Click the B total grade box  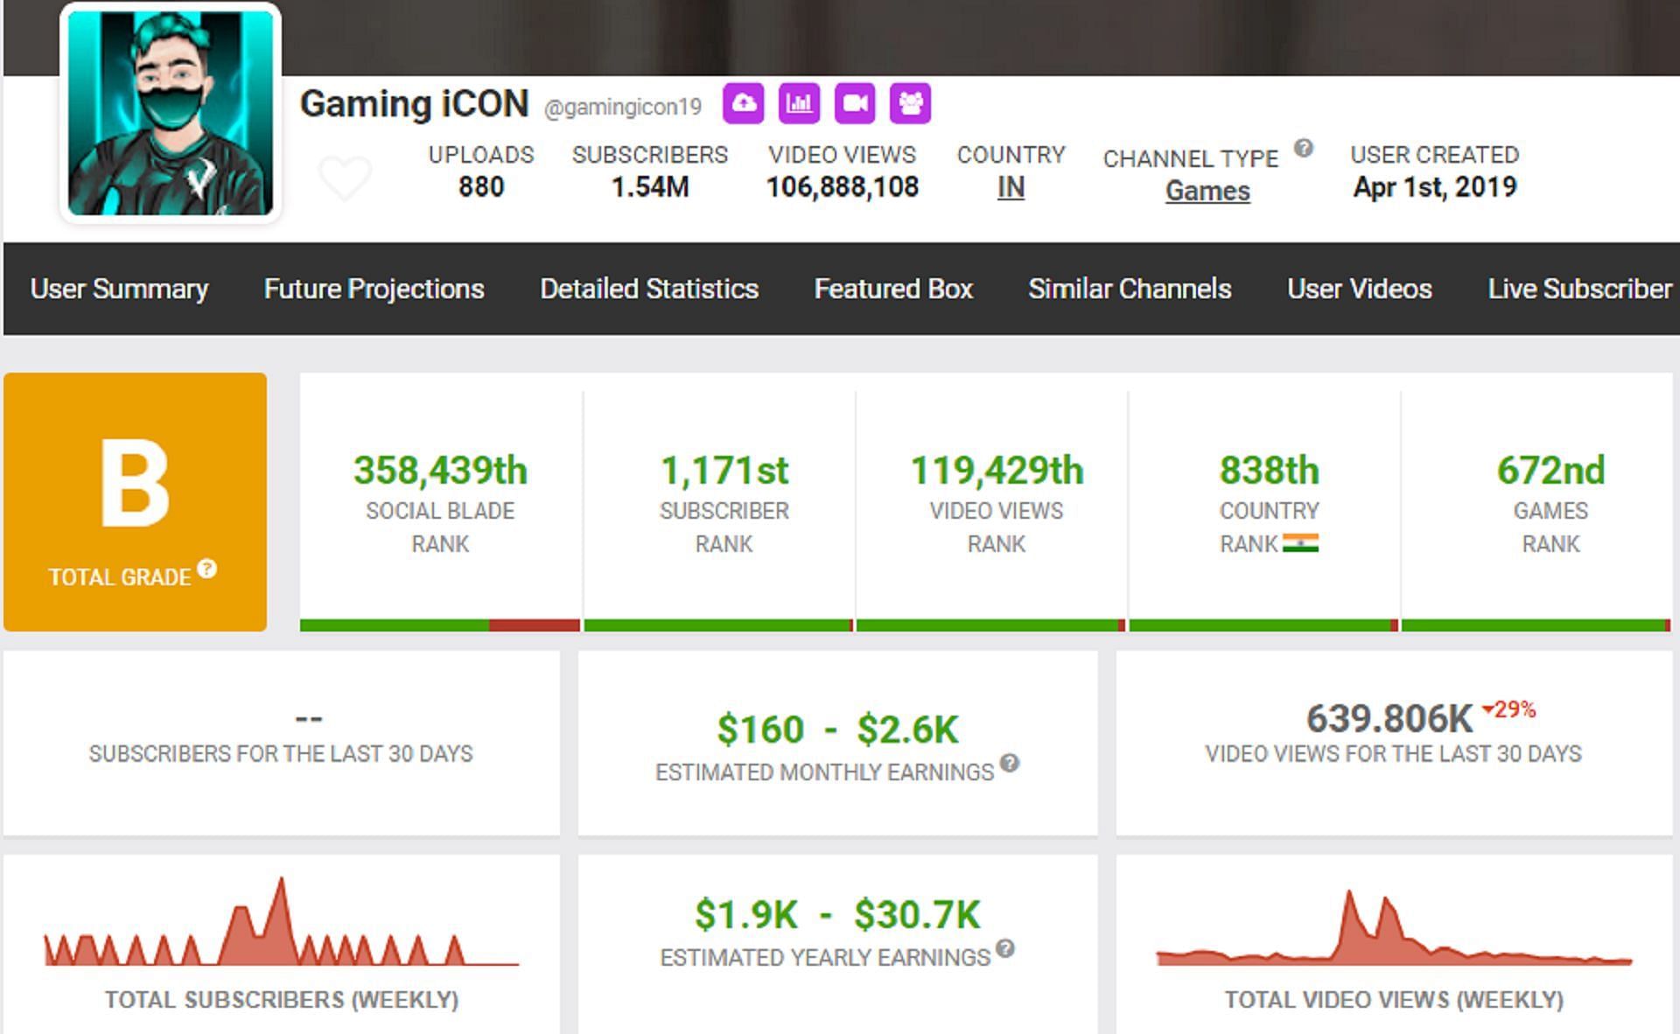coord(135,502)
